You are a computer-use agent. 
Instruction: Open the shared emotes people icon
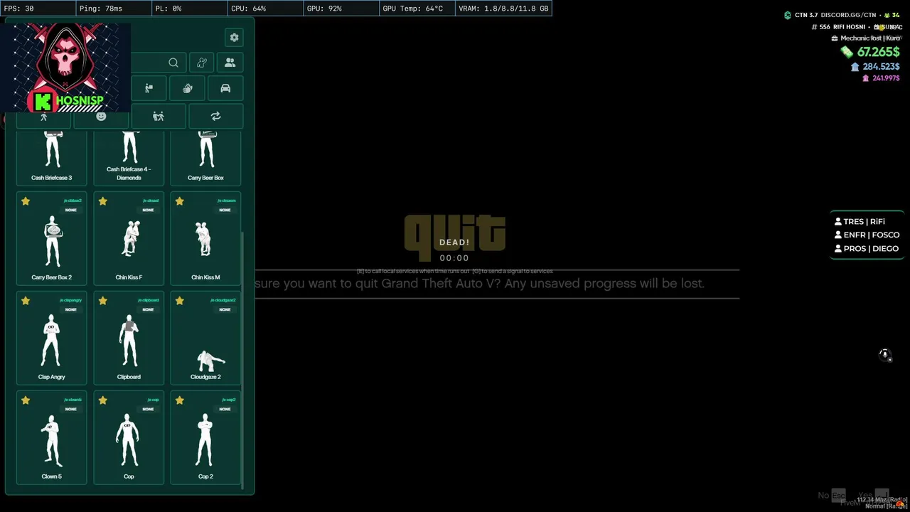coord(230,63)
